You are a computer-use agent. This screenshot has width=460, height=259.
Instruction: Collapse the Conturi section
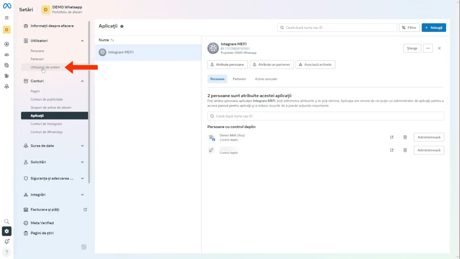click(83, 81)
